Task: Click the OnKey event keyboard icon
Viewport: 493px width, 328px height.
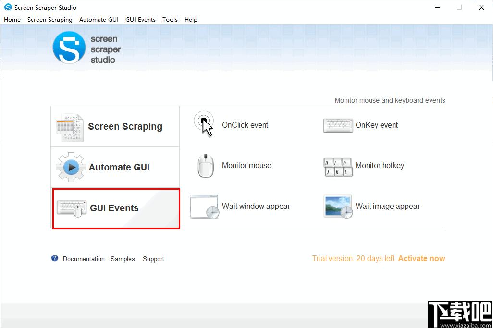Action: (338, 125)
